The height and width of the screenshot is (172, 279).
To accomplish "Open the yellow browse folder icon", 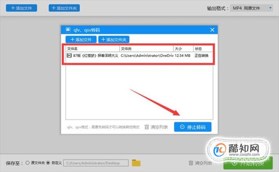I will (136, 163).
